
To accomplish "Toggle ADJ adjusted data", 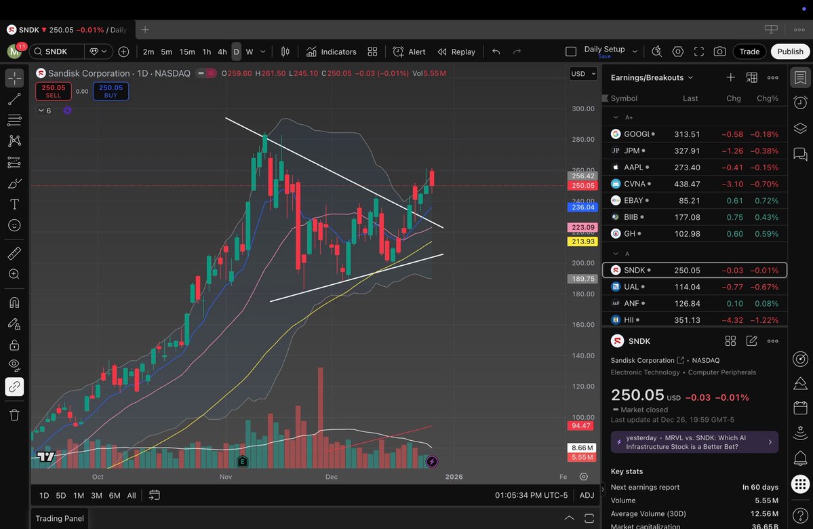I will [x=587, y=495].
